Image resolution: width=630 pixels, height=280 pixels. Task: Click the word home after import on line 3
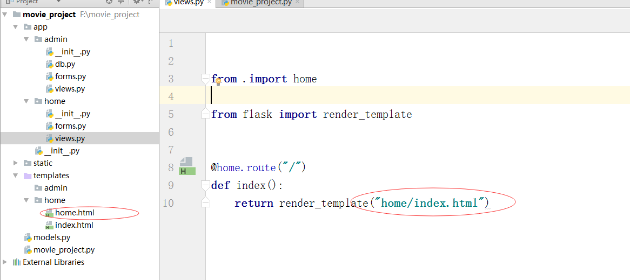pyautogui.click(x=305, y=79)
